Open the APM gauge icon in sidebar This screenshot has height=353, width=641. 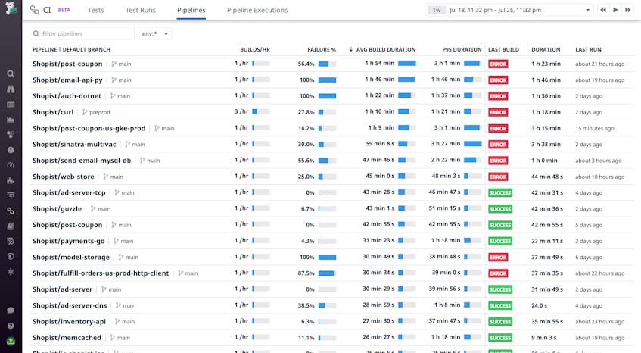point(11,165)
